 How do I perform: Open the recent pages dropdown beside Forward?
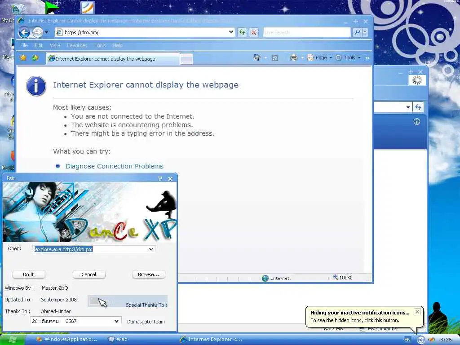tap(47, 32)
